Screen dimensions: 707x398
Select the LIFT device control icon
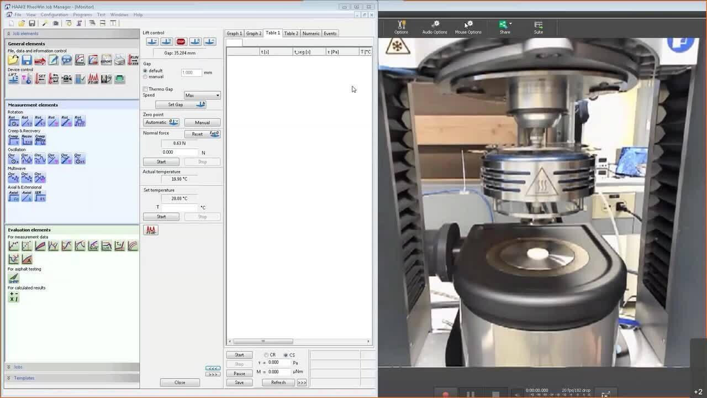click(13, 79)
